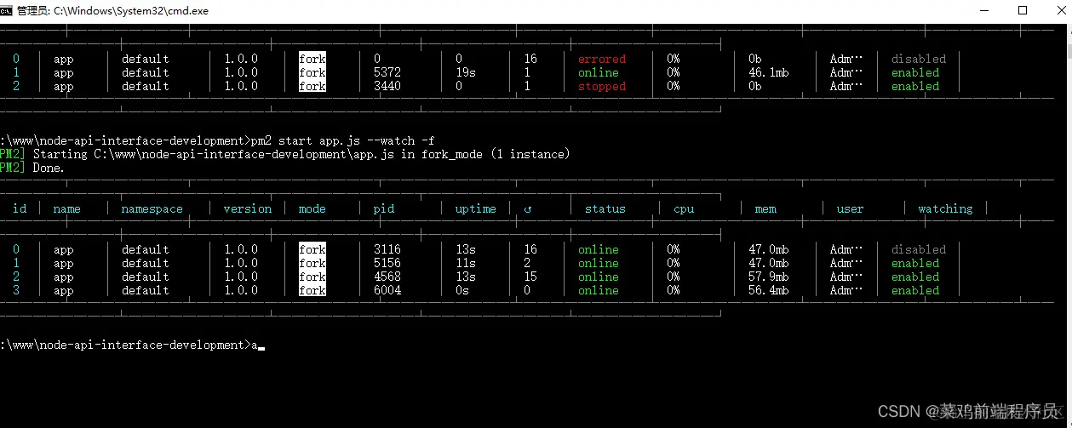Click the 'cpu' column header

[684, 208]
